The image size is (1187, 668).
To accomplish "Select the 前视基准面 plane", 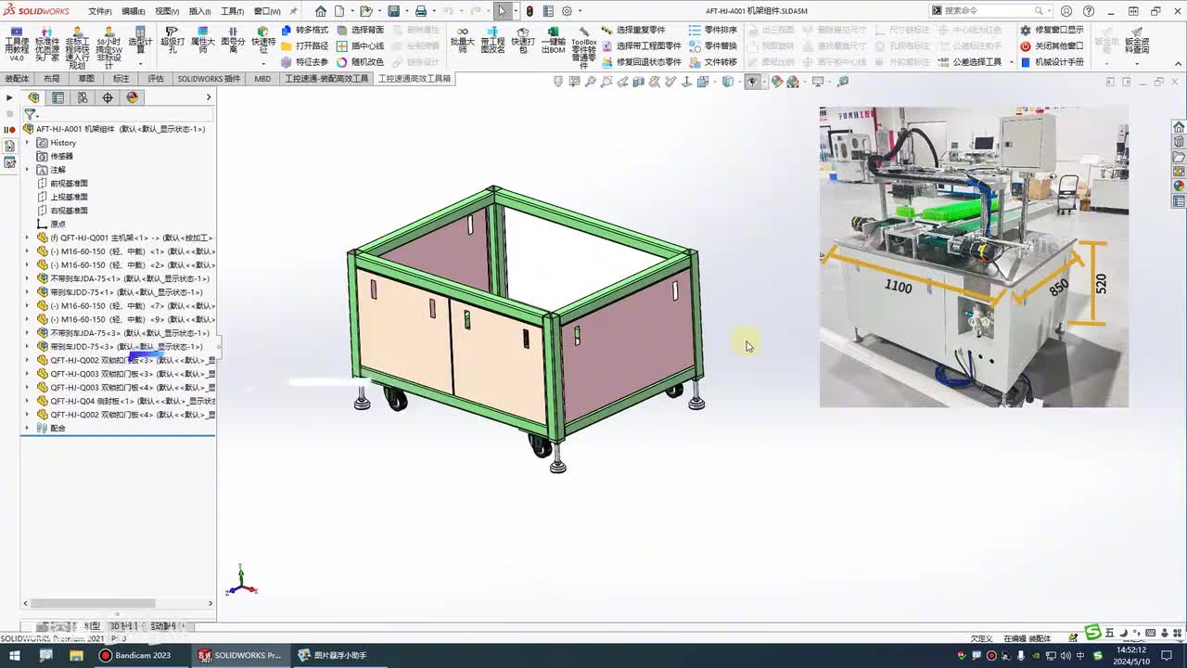I will [62, 184].
